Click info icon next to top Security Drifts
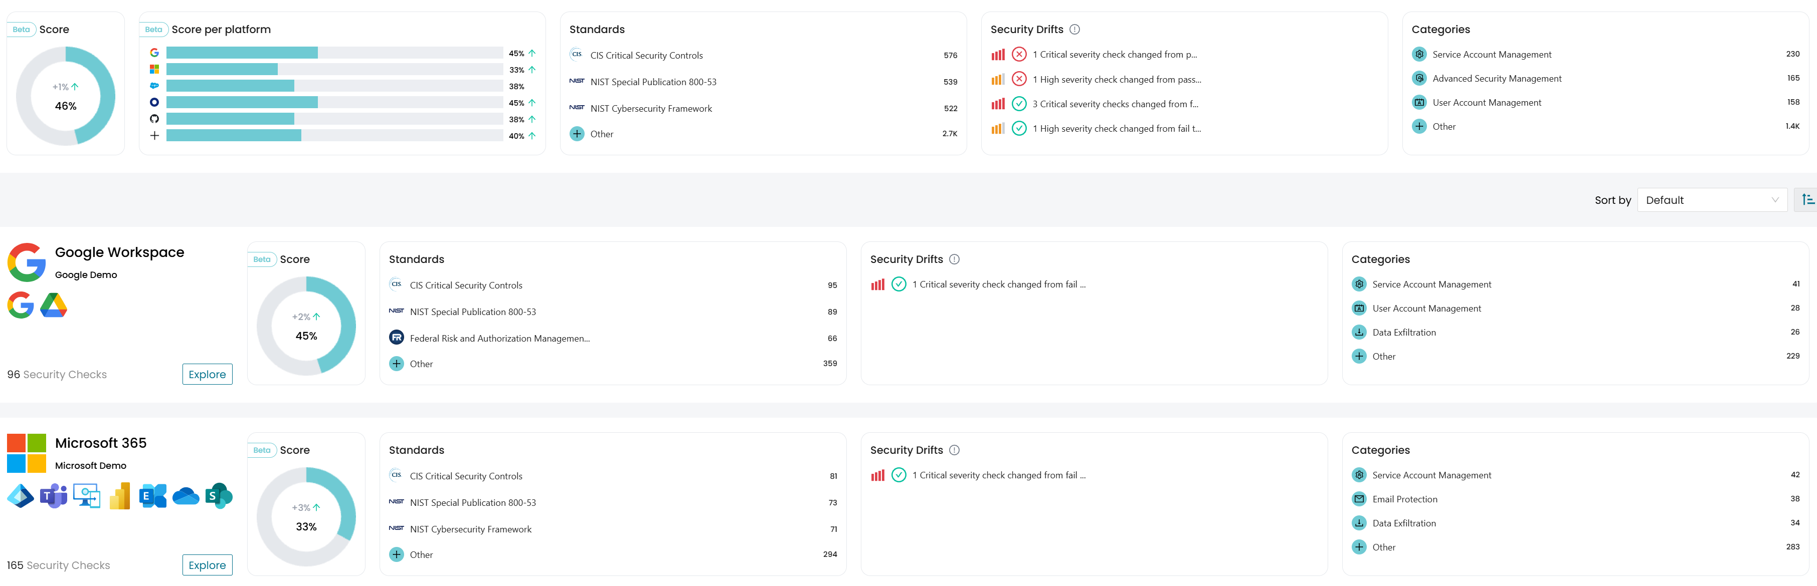 coord(1074,30)
